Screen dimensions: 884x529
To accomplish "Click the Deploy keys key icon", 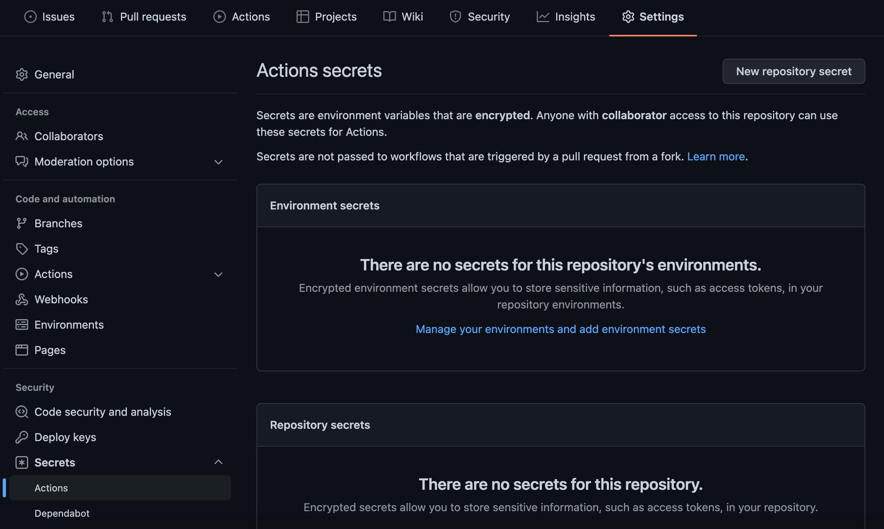I will (22, 437).
